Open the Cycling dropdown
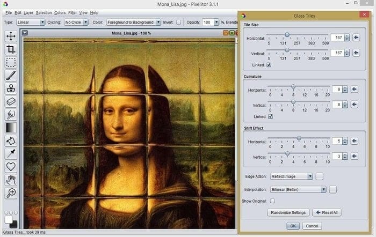 point(76,23)
